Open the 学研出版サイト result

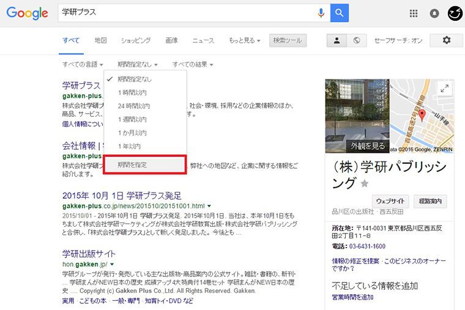[x=89, y=254]
